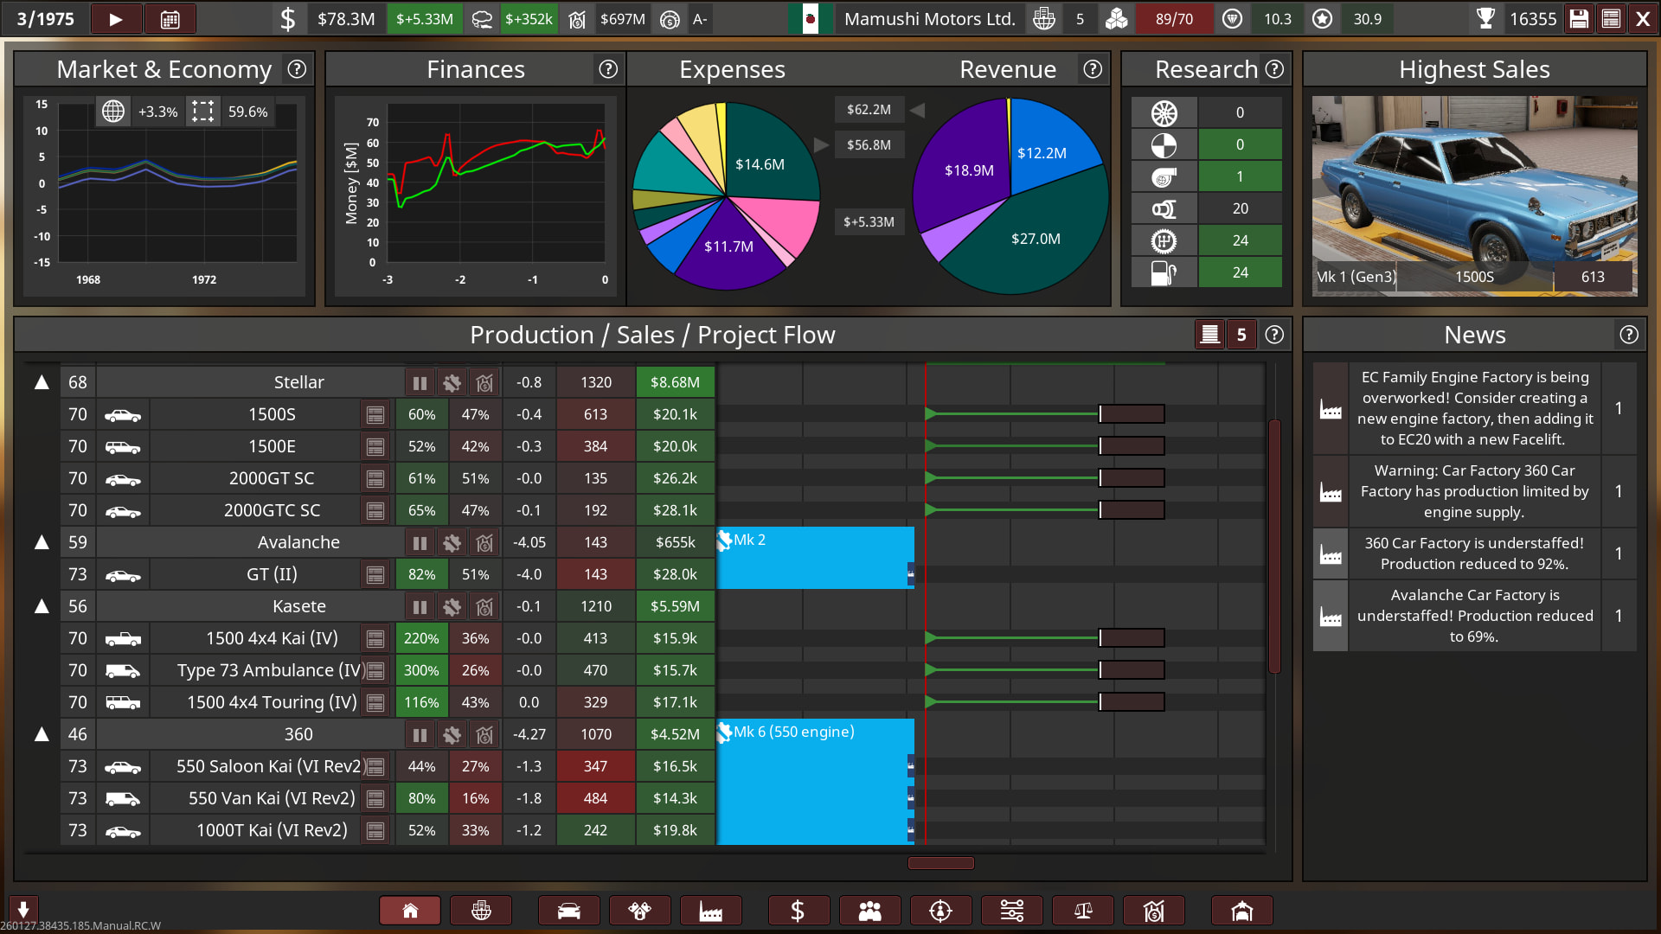Open details list for 1500S trim
This screenshot has width=1661, height=934.
[x=375, y=415]
